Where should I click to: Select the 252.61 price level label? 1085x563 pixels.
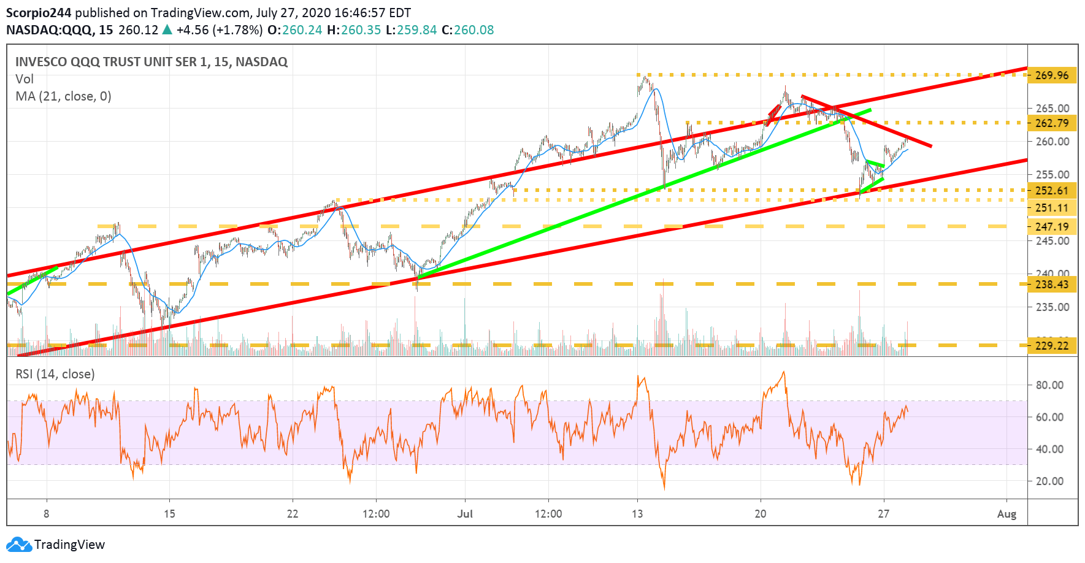(1052, 191)
